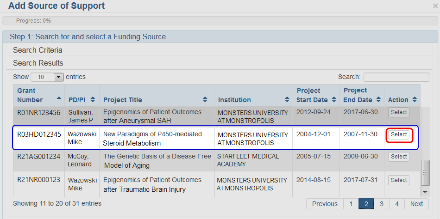Sort by Project Title sort icon
Image resolution: width=440 pixels, height=219 pixels.
(x=205, y=100)
